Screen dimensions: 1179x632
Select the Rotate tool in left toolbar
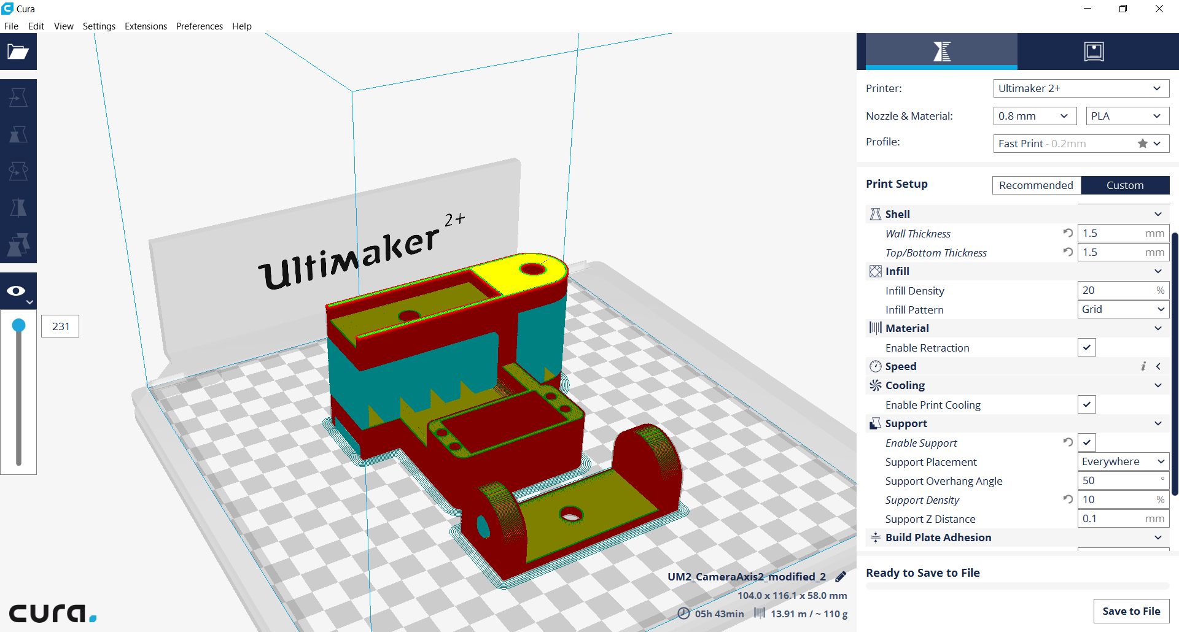click(x=18, y=171)
